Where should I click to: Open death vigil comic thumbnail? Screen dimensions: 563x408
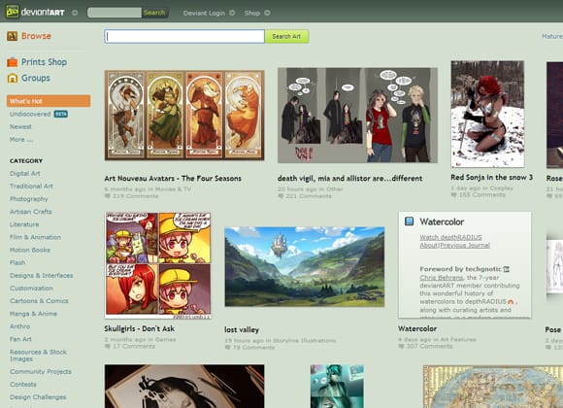(357, 115)
